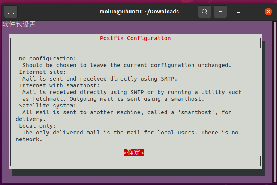
Task: Close the terminal window
Action: click(x=268, y=12)
